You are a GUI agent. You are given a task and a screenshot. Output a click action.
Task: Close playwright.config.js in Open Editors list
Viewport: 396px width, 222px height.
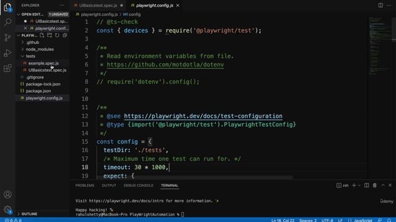tap(25, 28)
